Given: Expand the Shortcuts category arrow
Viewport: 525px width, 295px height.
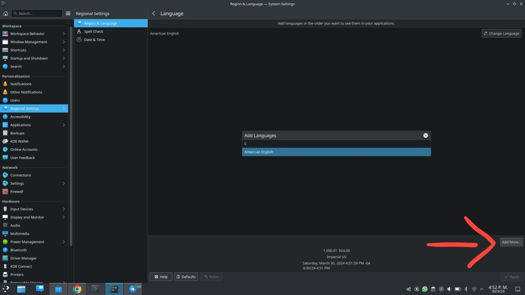Looking at the screenshot, I should click(x=64, y=50).
